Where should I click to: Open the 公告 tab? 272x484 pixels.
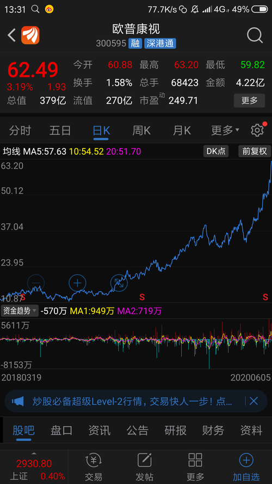pos(137,430)
